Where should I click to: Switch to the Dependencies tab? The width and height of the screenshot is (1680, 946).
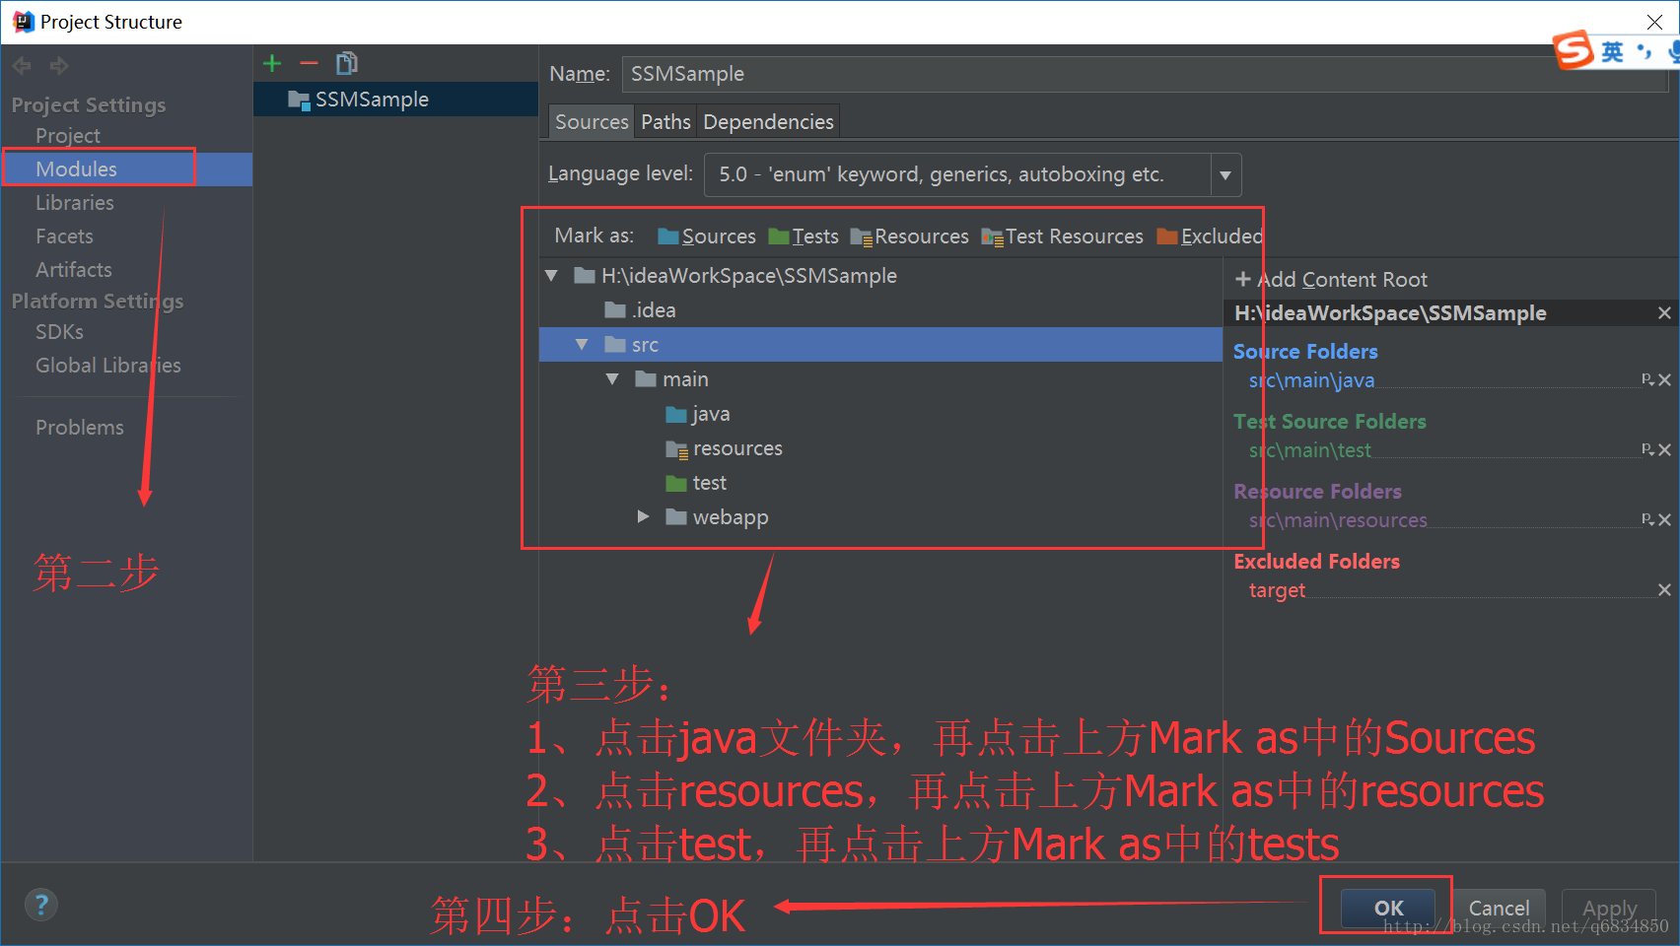tap(768, 121)
